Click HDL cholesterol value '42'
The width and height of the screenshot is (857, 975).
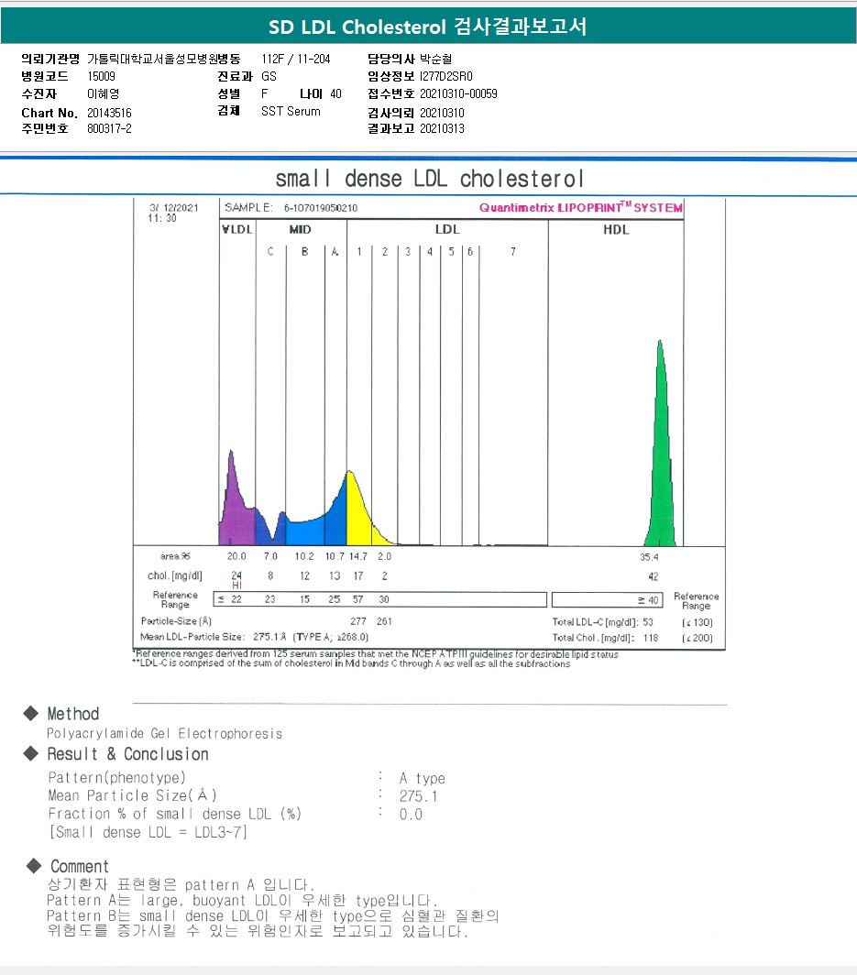[653, 576]
